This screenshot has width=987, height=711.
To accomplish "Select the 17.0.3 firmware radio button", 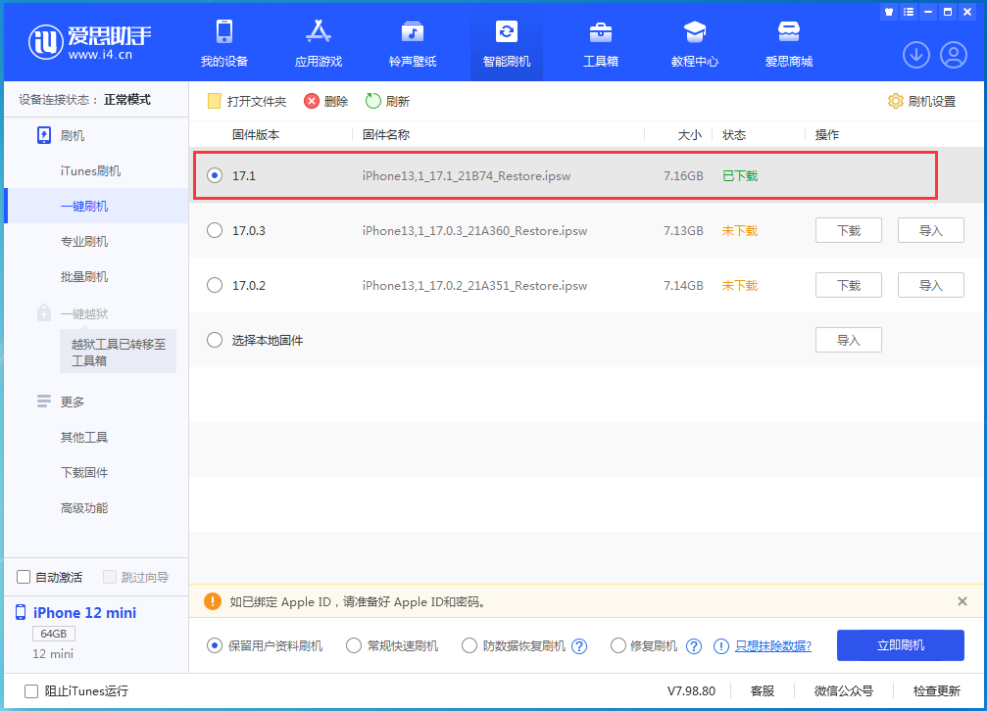I will tap(214, 230).
